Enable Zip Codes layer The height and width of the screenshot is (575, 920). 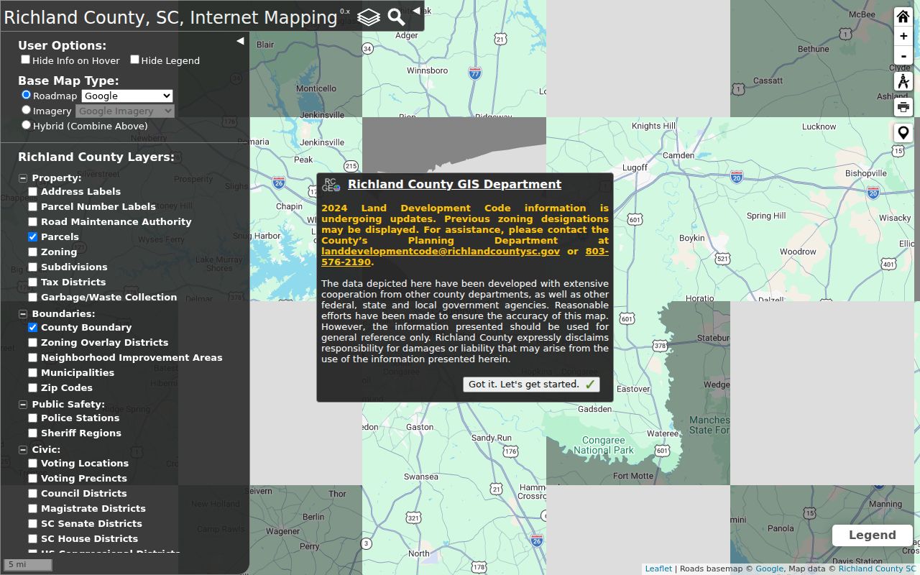point(32,388)
